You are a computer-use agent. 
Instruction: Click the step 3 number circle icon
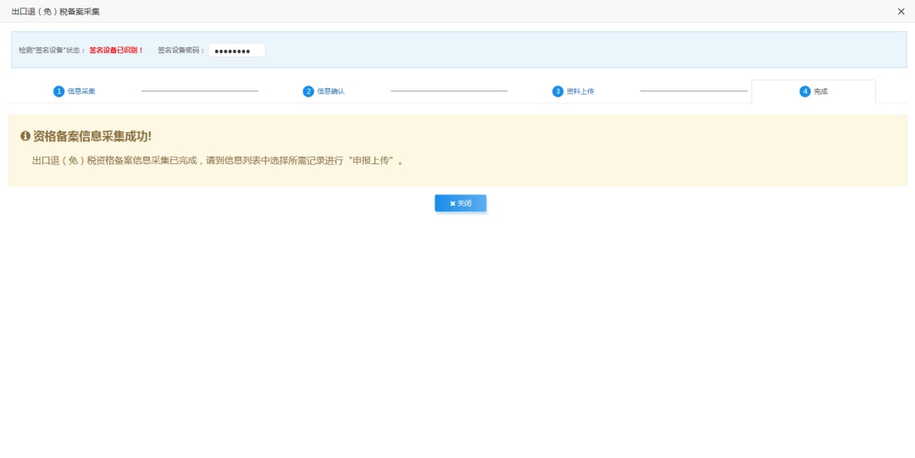click(557, 91)
